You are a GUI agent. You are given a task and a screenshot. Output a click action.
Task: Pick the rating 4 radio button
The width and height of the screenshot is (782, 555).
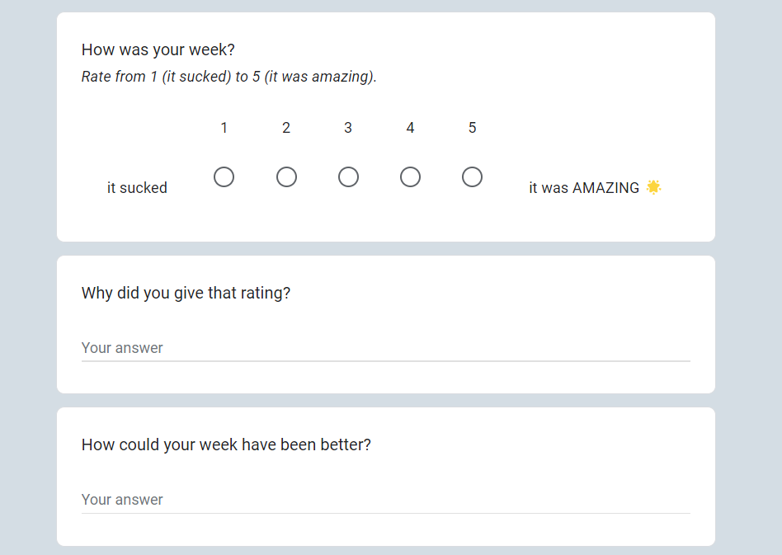tap(410, 177)
